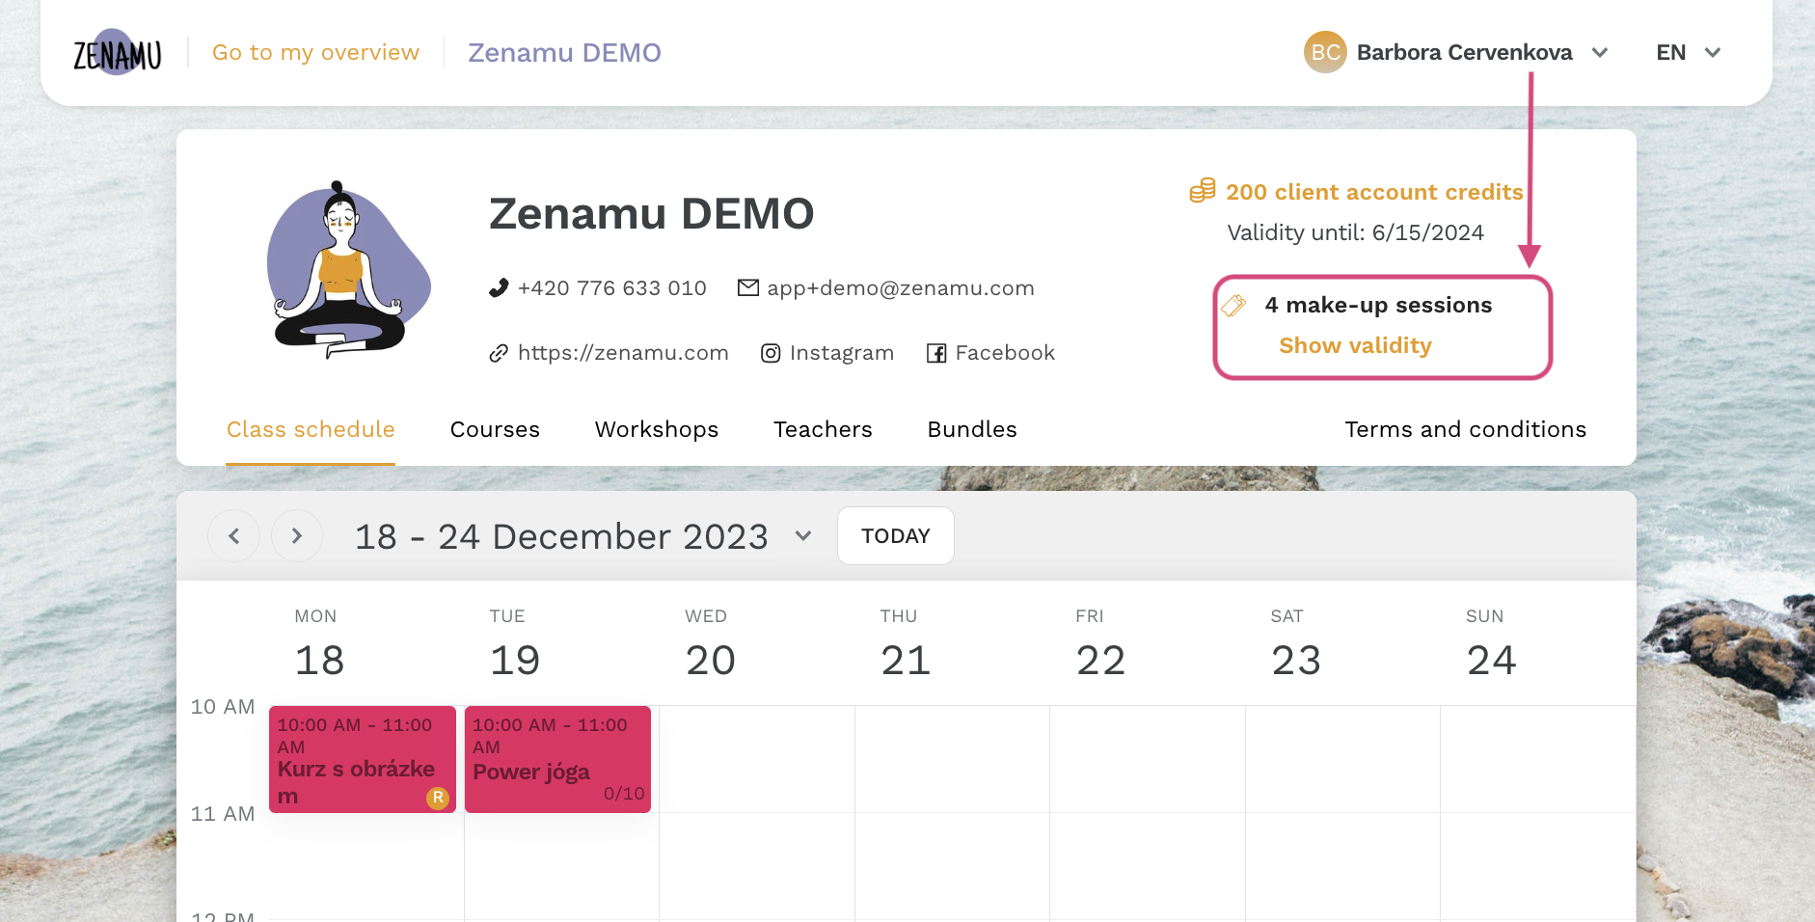Click the phone icon beside +420 number
1815x922 pixels.
tap(499, 287)
